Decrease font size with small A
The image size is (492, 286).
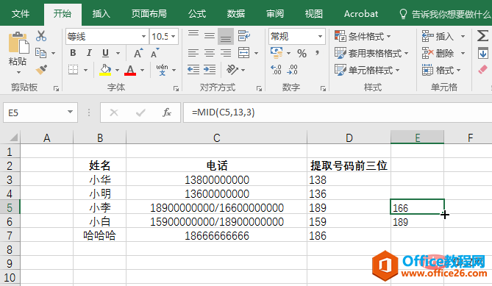pyautogui.click(x=155, y=54)
